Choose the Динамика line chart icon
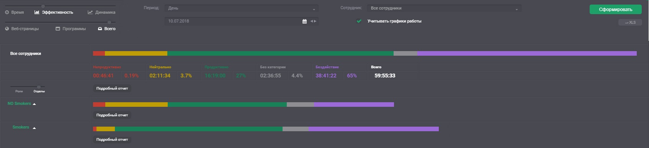 pyautogui.click(x=90, y=13)
